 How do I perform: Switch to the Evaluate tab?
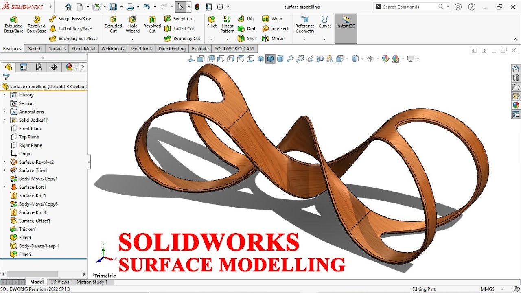pyautogui.click(x=200, y=49)
